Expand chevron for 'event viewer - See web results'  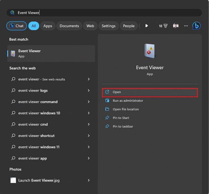(x=89, y=79)
